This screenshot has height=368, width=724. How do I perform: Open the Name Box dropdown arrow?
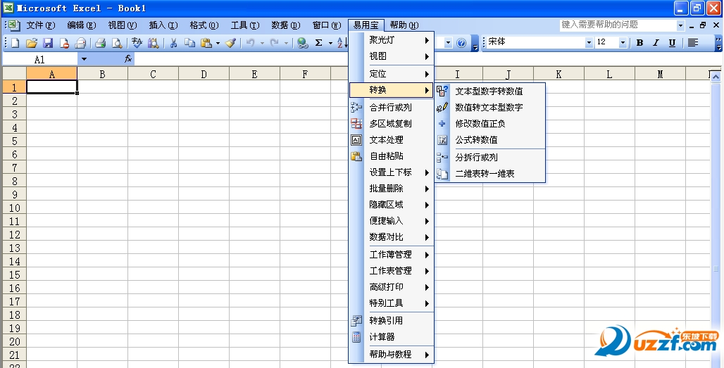coord(84,59)
